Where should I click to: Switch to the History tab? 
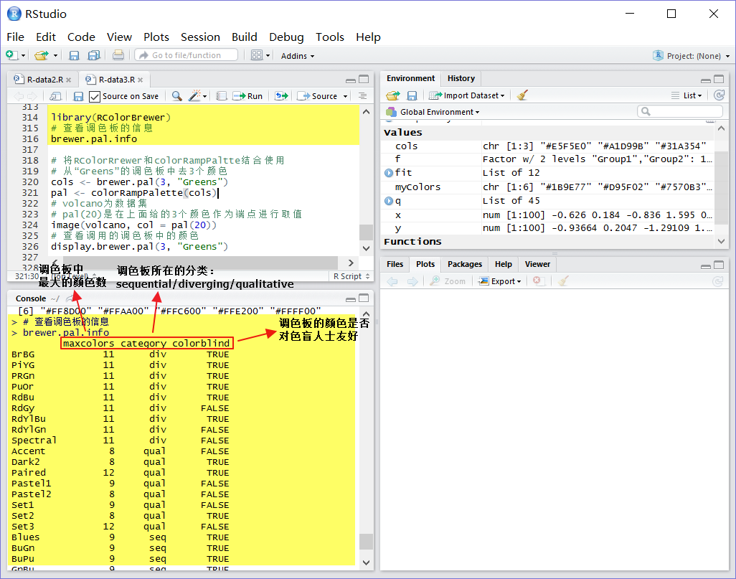[x=460, y=78]
